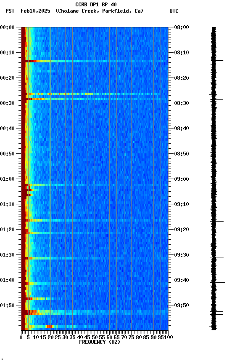Click the UTC time label "08:50"
Viewport: 232px width, 364px height.
click(182, 154)
